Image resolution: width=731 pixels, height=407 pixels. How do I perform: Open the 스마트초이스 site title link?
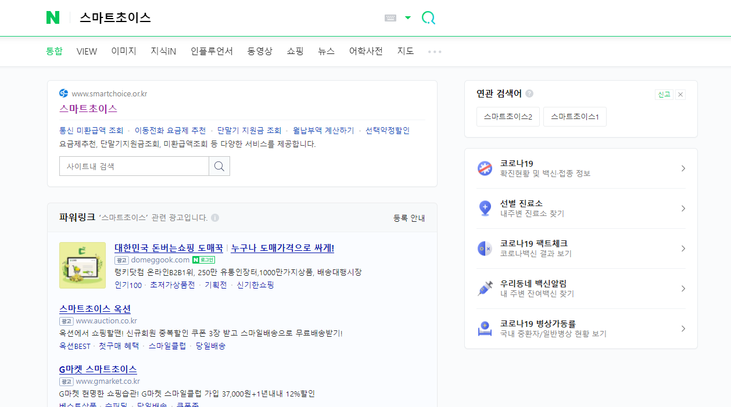point(88,109)
